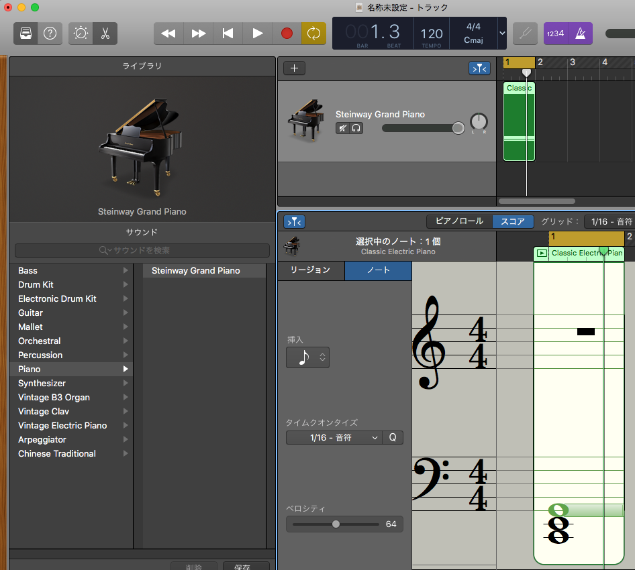Solo the Steinway Grand Piano track with headphones

[356, 128]
